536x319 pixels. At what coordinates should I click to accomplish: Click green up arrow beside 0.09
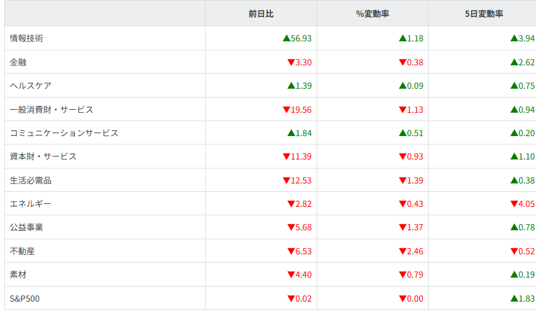coord(402,86)
